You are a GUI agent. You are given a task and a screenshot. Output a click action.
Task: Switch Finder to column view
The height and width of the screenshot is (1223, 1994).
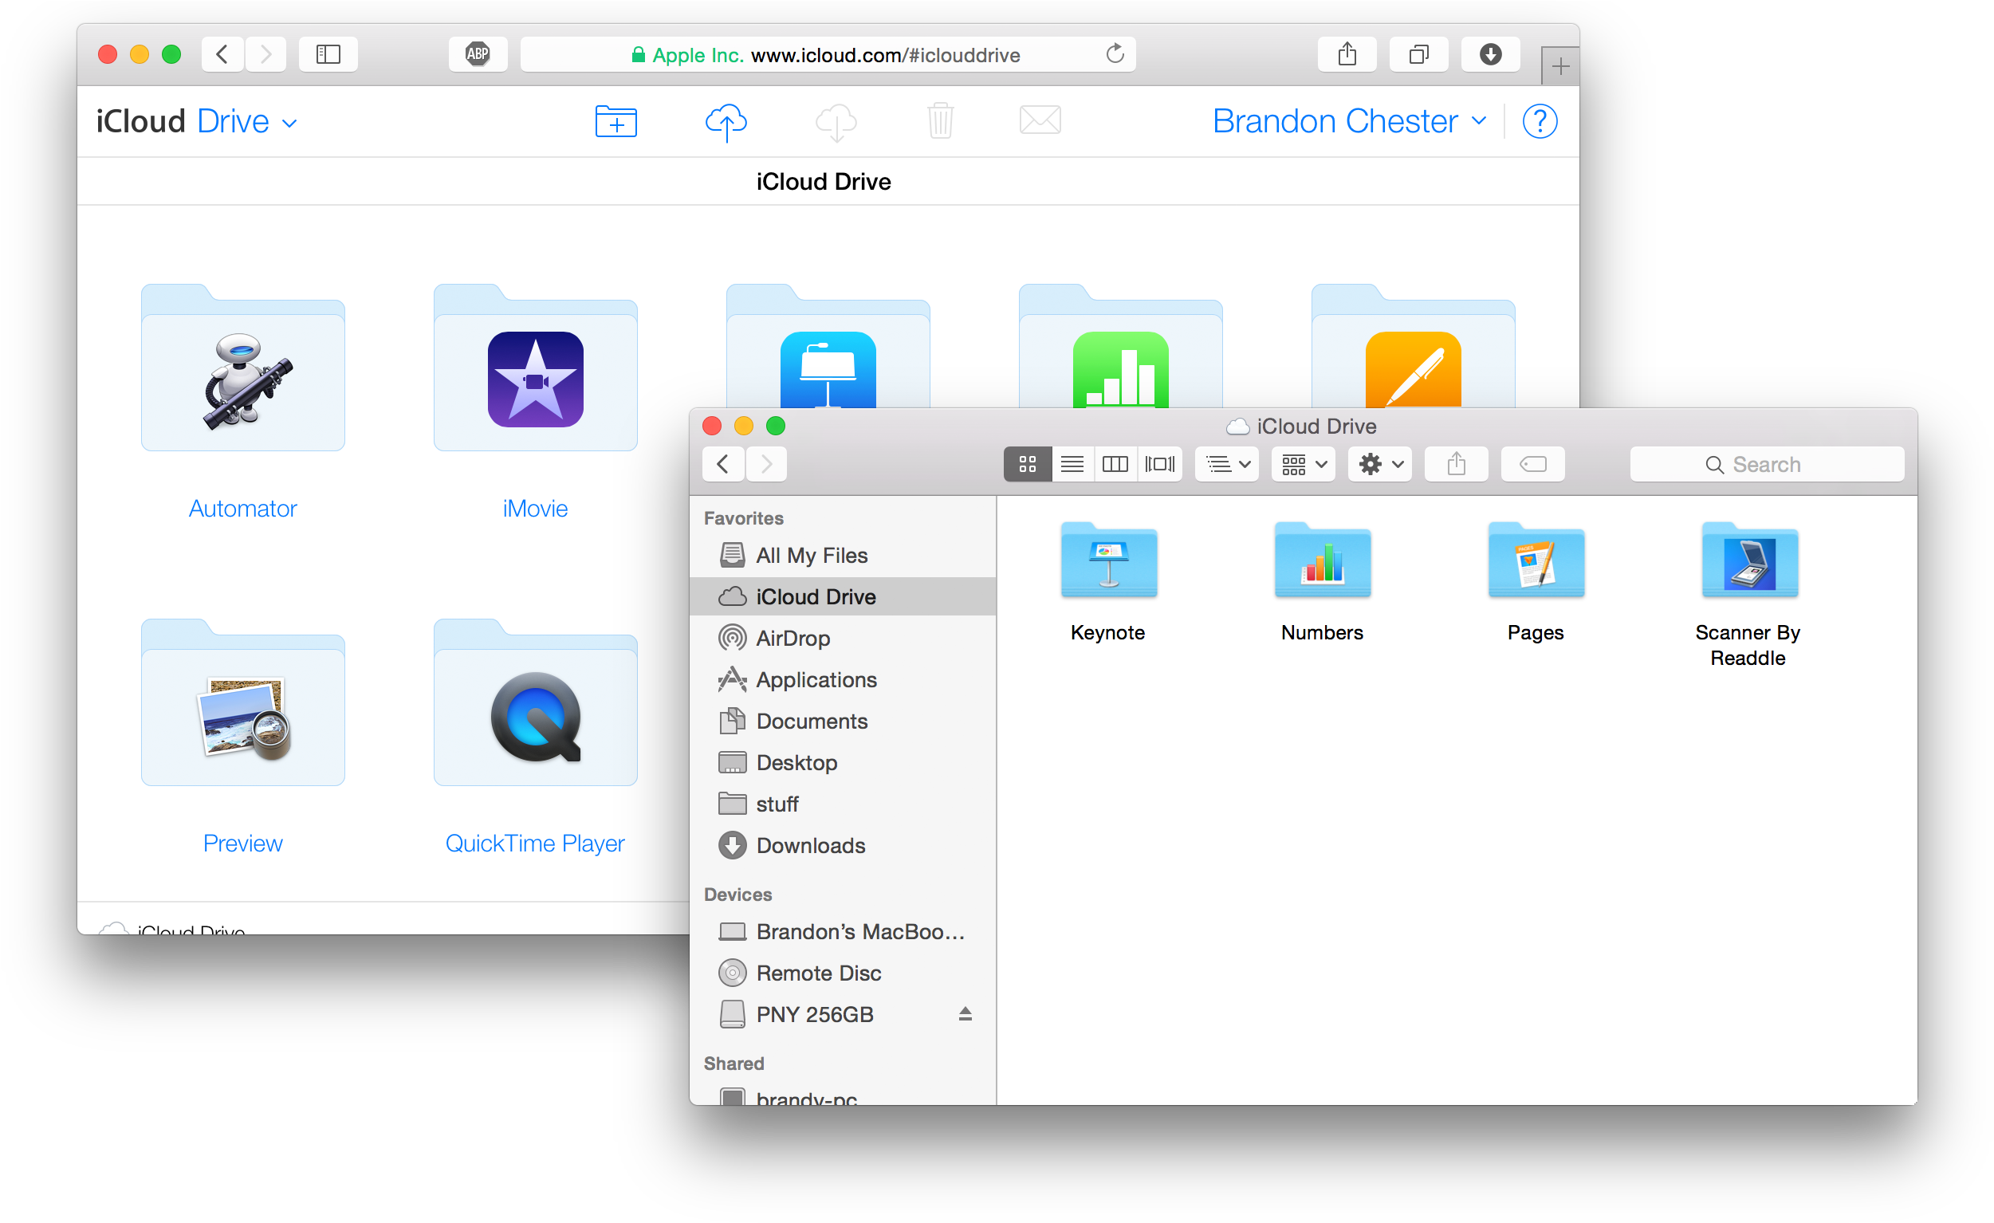point(1115,465)
